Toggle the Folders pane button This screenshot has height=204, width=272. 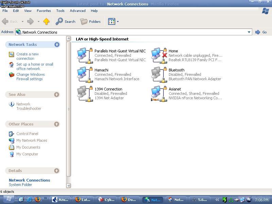coord(90,21)
